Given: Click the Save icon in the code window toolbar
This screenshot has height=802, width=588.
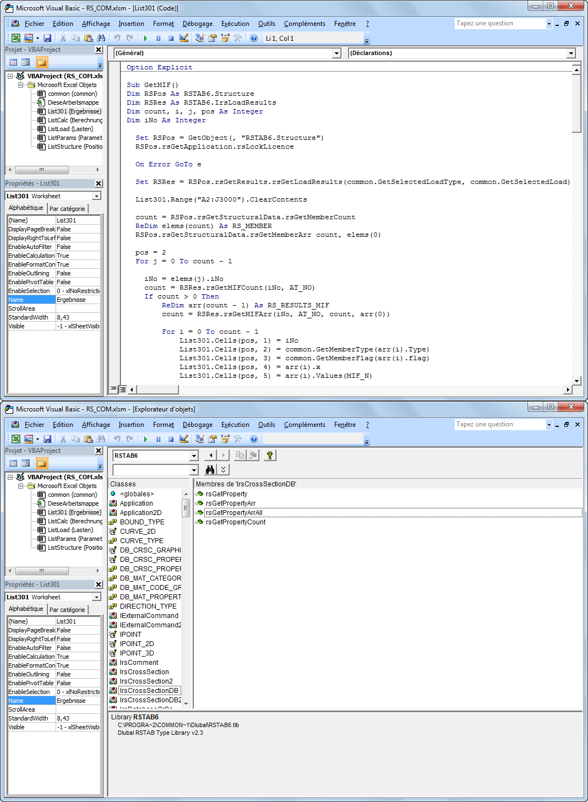Looking at the screenshot, I should pyautogui.click(x=47, y=37).
